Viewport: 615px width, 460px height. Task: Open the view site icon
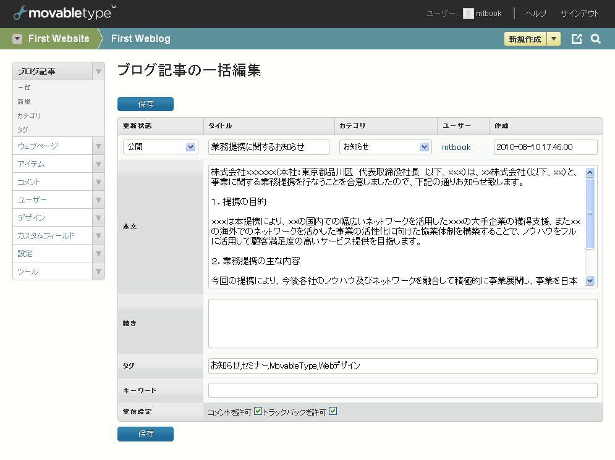[x=577, y=39]
